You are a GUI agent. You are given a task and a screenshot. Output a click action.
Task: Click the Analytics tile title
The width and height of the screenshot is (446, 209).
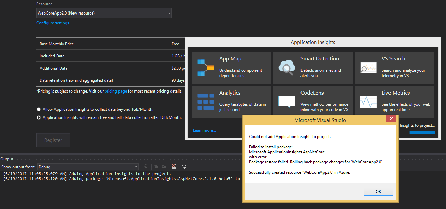click(x=230, y=93)
